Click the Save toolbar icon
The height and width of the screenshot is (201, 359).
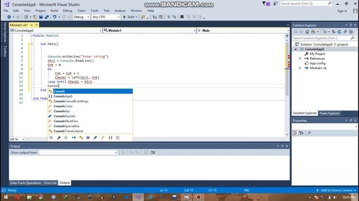tap(41, 17)
